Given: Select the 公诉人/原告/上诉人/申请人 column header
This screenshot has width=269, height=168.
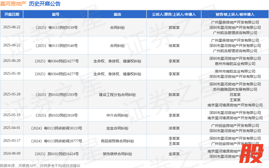Looking at the screenshot, I should click(174, 14).
